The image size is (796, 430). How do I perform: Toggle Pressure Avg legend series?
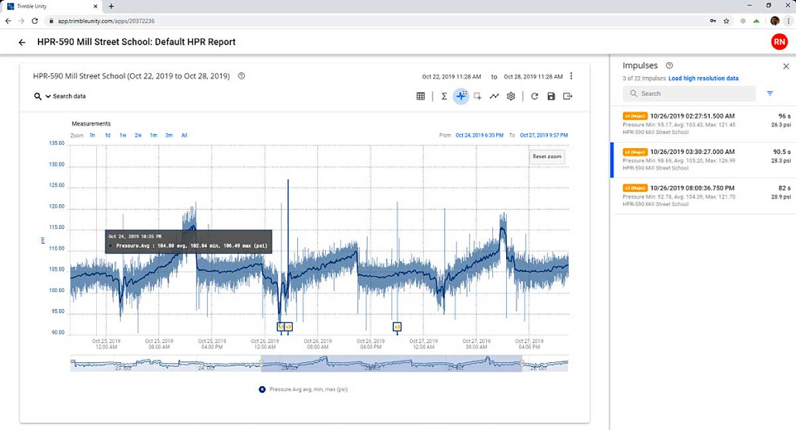(303, 390)
